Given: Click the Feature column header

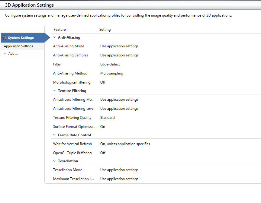Looking at the screenshot, I should (x=60, y=30).
